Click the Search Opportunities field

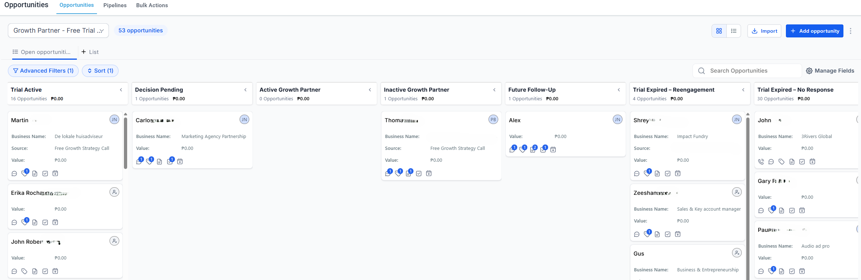click(x=747, y=71)
